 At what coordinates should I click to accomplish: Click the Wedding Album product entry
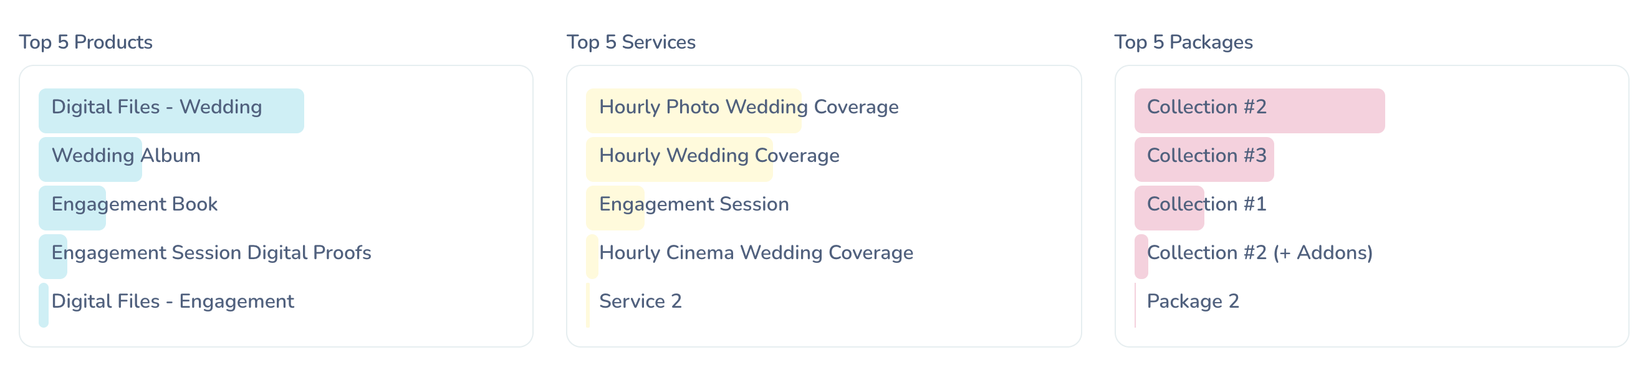126,156
